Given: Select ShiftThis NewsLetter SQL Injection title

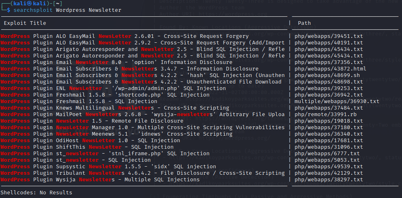Looking at the screenshot, I should 87,147.
